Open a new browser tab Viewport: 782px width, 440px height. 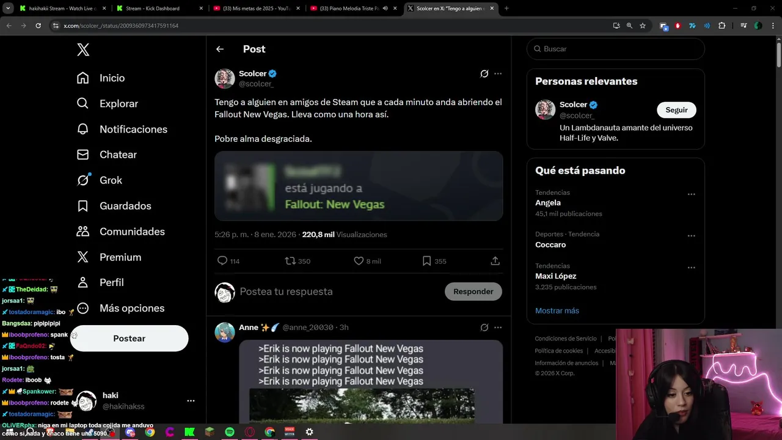pyautogui.click(x=506, y=9)
